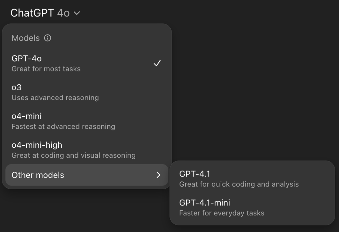Switch to the o3 model
Image resolution: width=339 pixels, height=232 pixels.
(17, 87)
